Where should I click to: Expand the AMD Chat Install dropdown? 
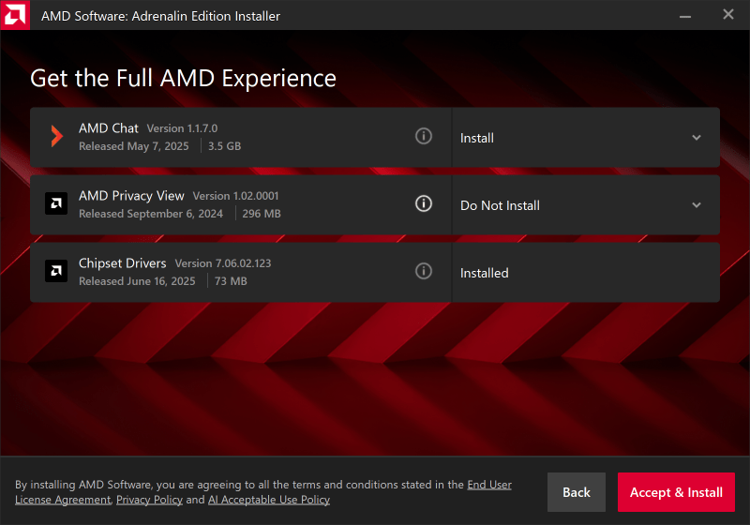click(x=585, y=138)
